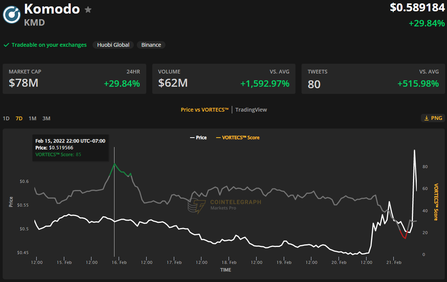Toggle the VORTECS Score legend series
The image size is (447, 282).
click(237, 138)
